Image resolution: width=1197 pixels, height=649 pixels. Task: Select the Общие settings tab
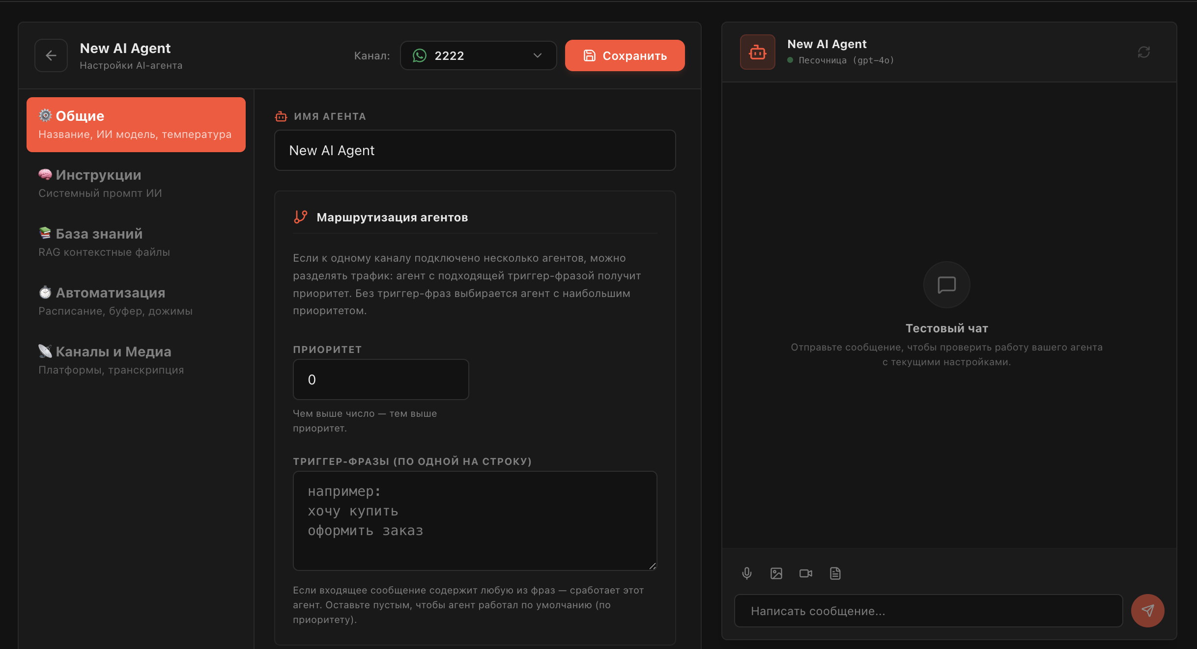pos(136,125)
